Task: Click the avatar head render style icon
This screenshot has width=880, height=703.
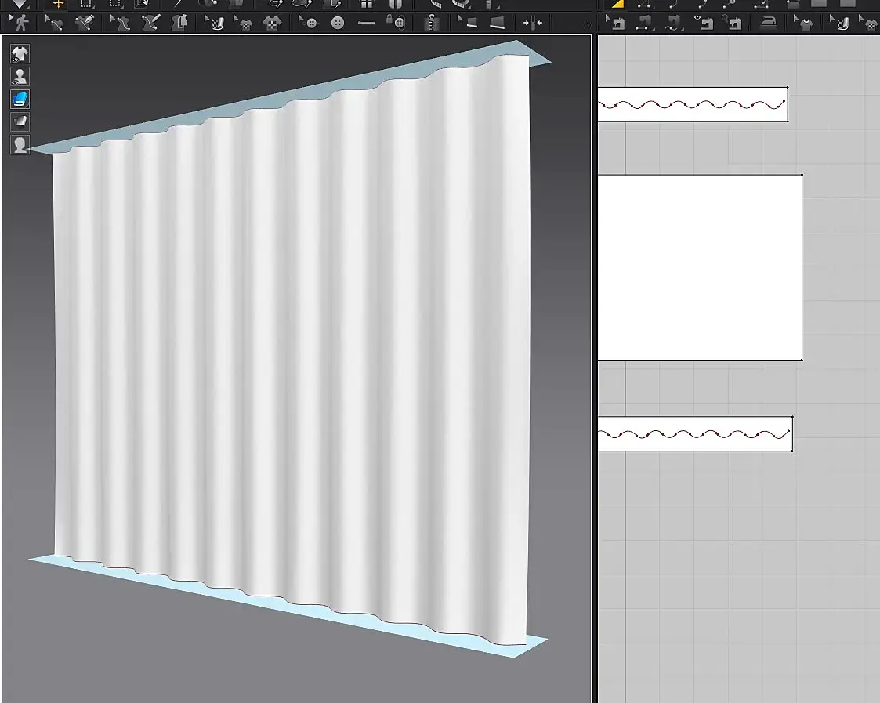Action: point(20,145)
